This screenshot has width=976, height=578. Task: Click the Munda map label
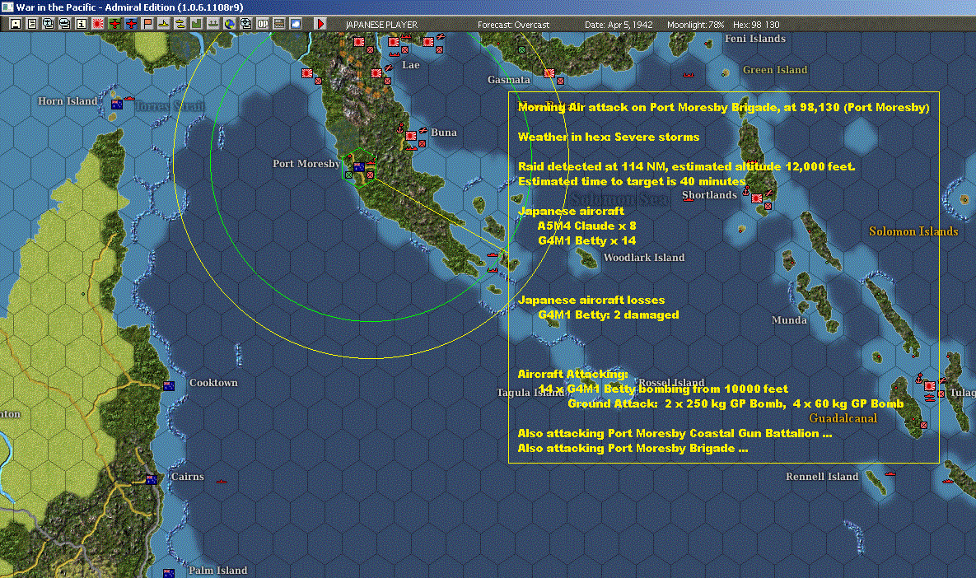[x=789, y=319]
